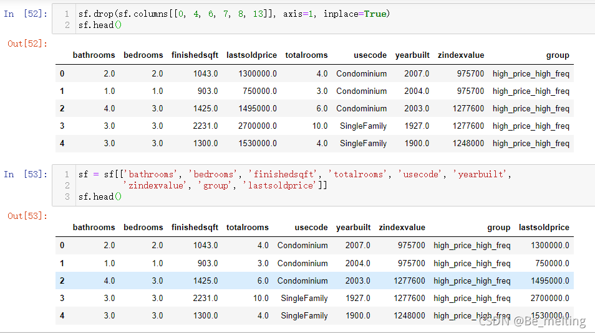Click 750000.0 in Out[53] lastsoldprice column
This screenshot has height=334, width=595.
click(x=552, y=264)
